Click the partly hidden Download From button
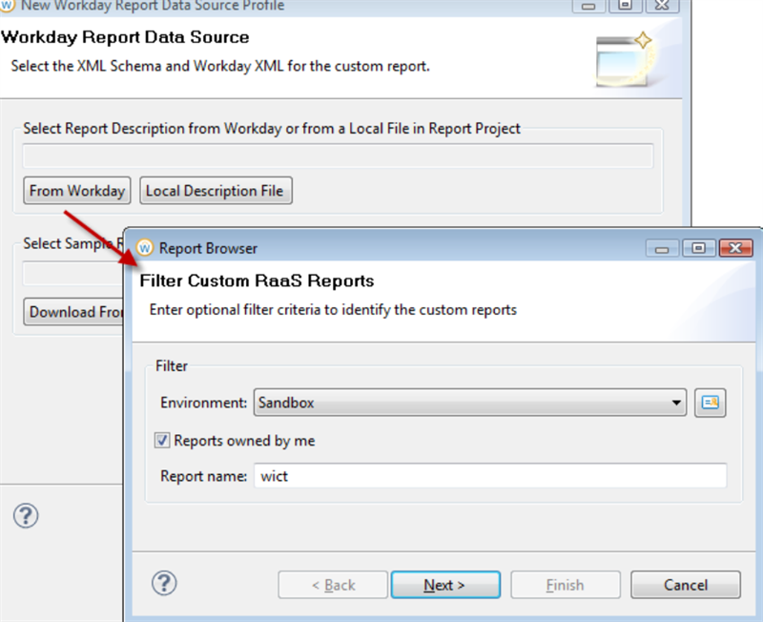The width and height of the screenshot is (763, 622). click(73, 312)
